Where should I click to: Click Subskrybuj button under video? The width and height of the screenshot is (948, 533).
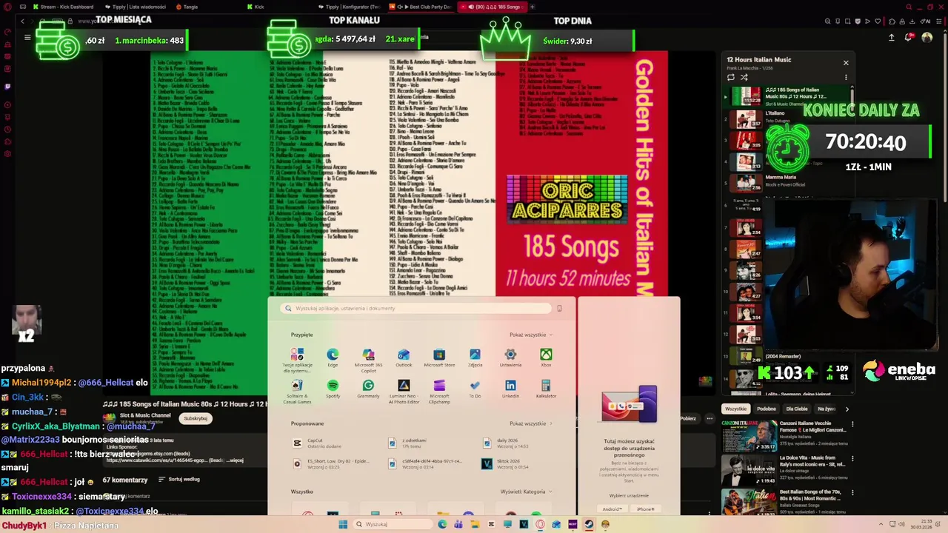point(196,418)
